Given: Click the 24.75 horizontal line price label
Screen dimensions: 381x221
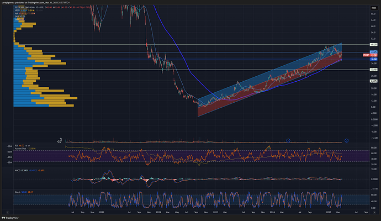Looking at the screenshot, I should point(373,81).
